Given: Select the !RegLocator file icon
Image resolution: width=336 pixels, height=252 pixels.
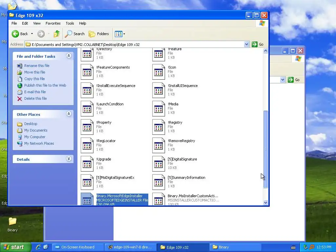Looking at the screenshot, I should 87,145.
